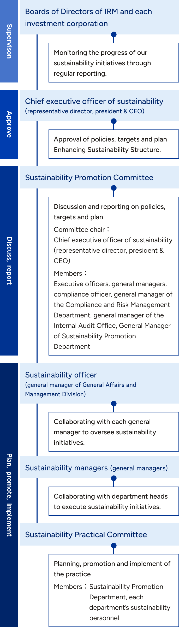Select the Approve side label
Image resolution: width=179 pixels, height=627 pixels.
(9, 124)
